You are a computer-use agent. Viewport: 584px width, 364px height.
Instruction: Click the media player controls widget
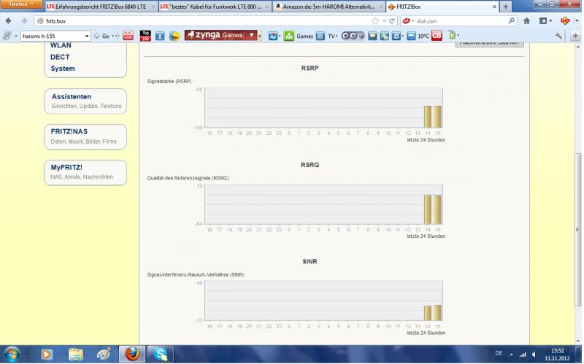pyautogui.click(x=353, y=36)
